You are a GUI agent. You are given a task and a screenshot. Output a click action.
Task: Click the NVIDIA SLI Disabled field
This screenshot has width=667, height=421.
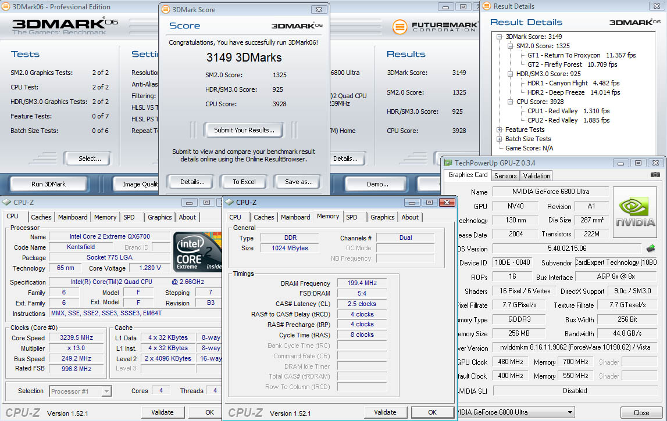tap(575, 391)
